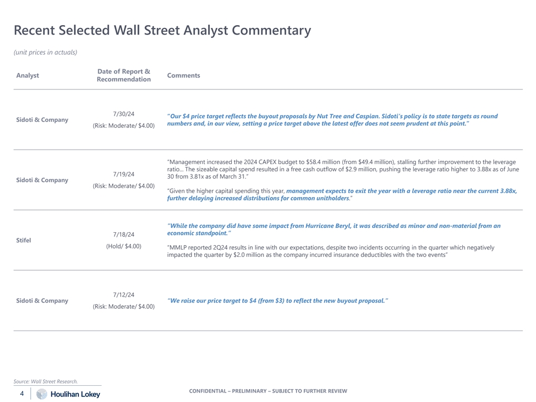Click the quote about raising price target to $4

click(277, 301)
